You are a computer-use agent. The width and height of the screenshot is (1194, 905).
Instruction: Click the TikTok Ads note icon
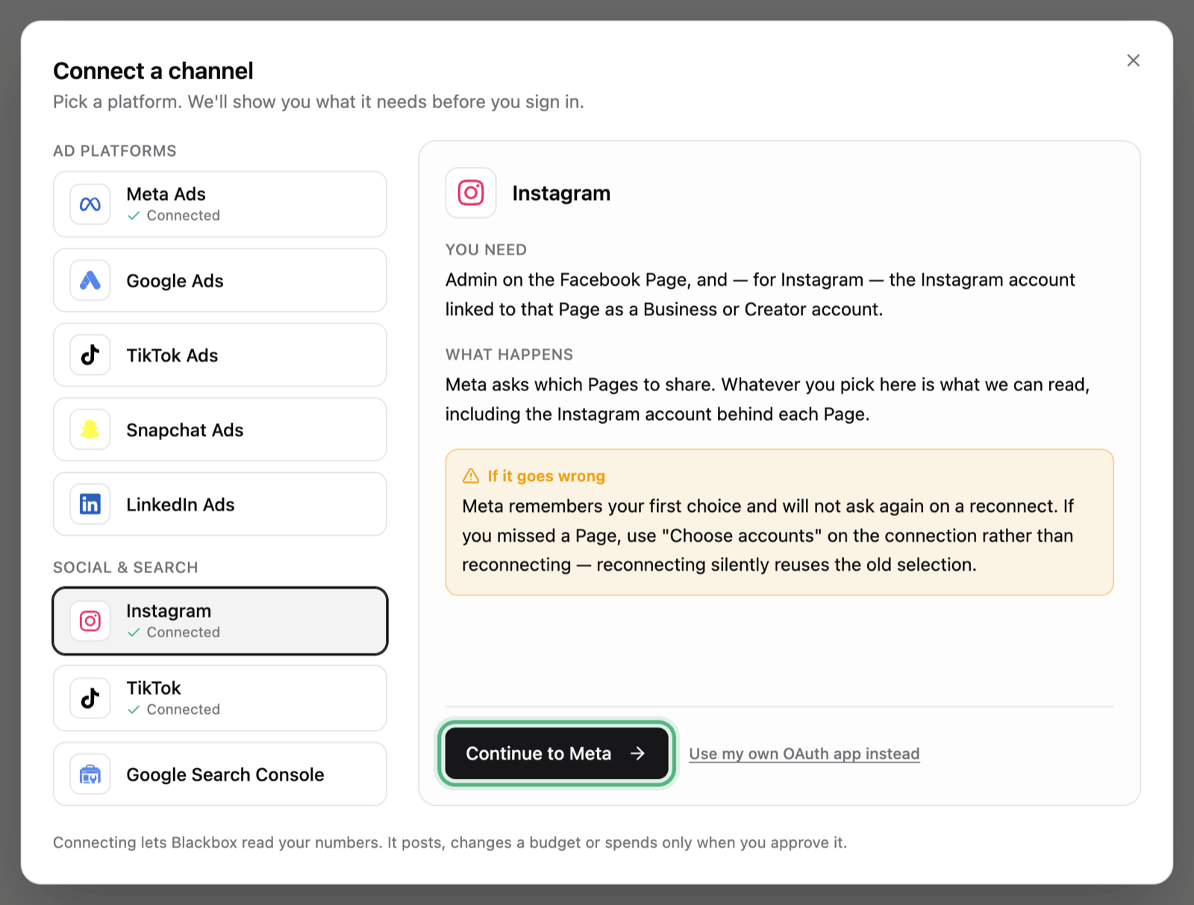click(x=90, y=355)
